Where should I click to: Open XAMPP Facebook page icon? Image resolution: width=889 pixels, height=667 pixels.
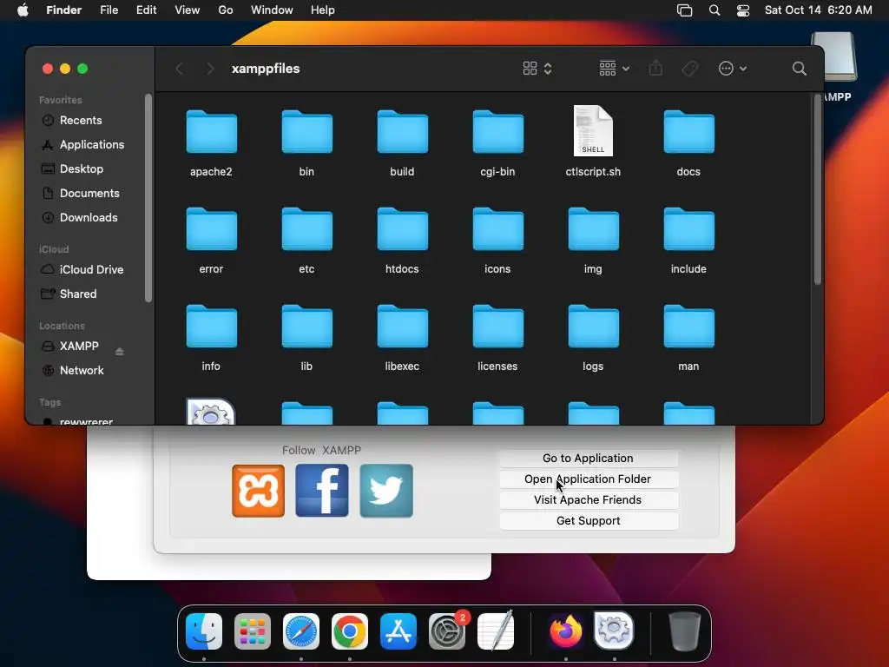coord(322,491)
